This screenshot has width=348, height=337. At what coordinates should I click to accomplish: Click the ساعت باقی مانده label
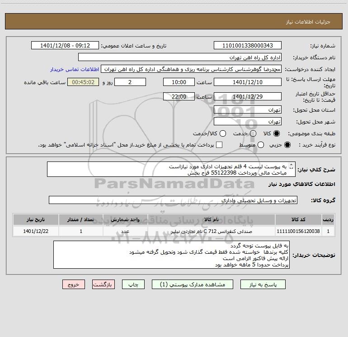coord(45,82)
